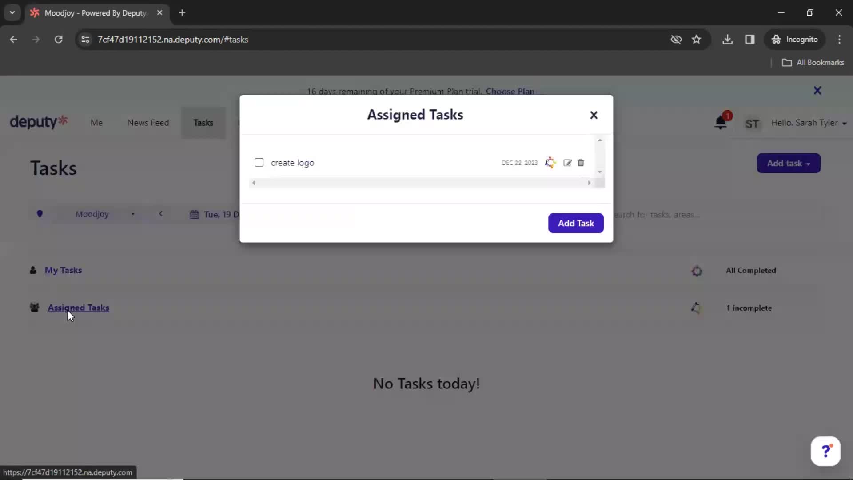
Task: Click the bookmark icon in browser toolbar
Action: (x=696, y=39)
